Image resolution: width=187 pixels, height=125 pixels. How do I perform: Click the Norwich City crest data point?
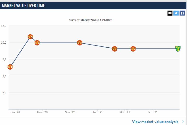[x=178, y=48]
